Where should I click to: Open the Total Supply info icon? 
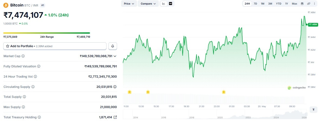24,97
